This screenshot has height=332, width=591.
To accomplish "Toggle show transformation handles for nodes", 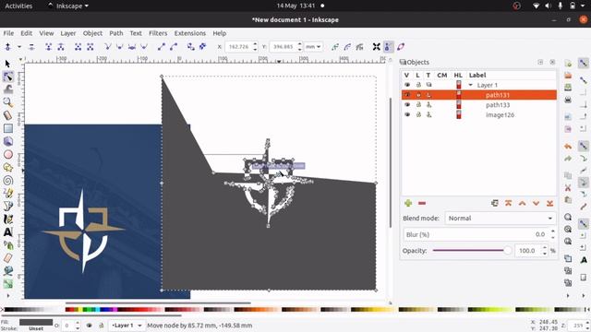I will point(377,47).
